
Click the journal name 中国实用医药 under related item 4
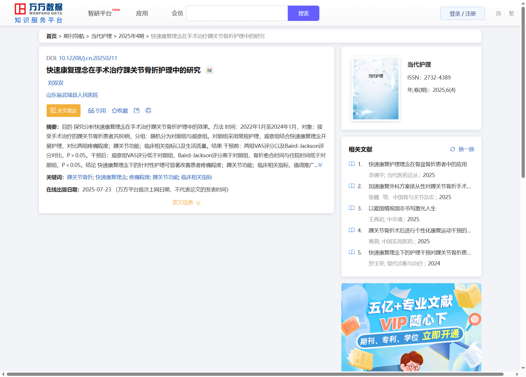(x=397, y=242)
